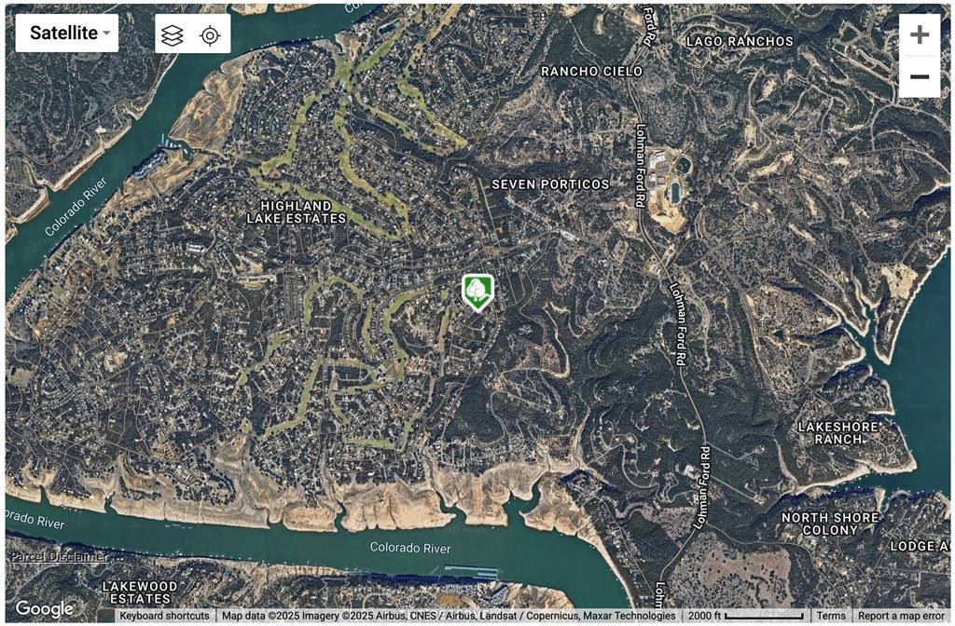955x626 pixels.
Task: Select the Rancho Cielo neighborhood label
Action: 592,71
